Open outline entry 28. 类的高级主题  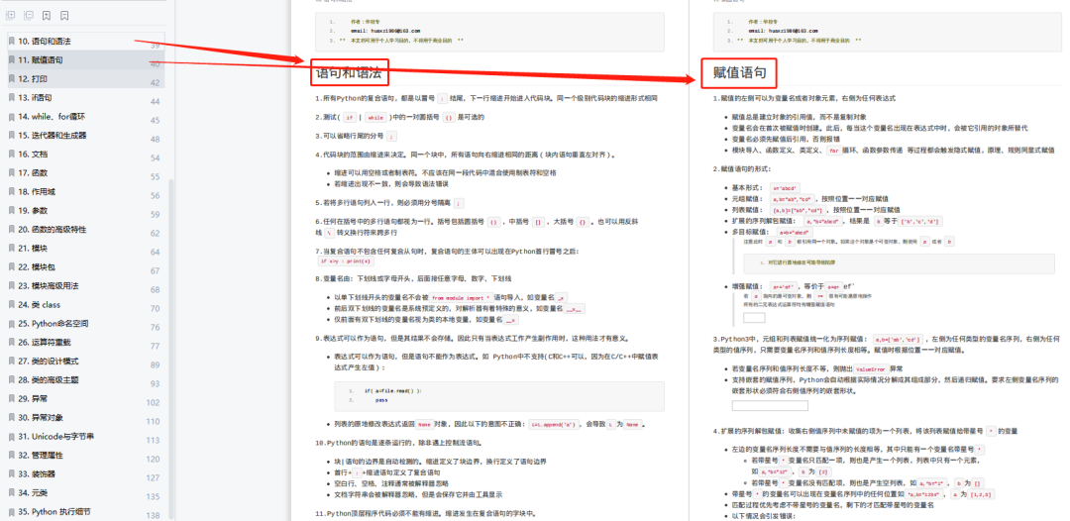point(86,379)
